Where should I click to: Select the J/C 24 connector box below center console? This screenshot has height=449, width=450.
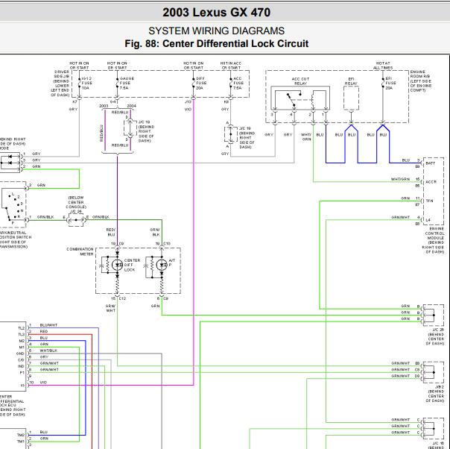[x=76, y=220]
